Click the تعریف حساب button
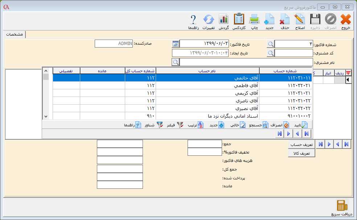 [301, 144]
